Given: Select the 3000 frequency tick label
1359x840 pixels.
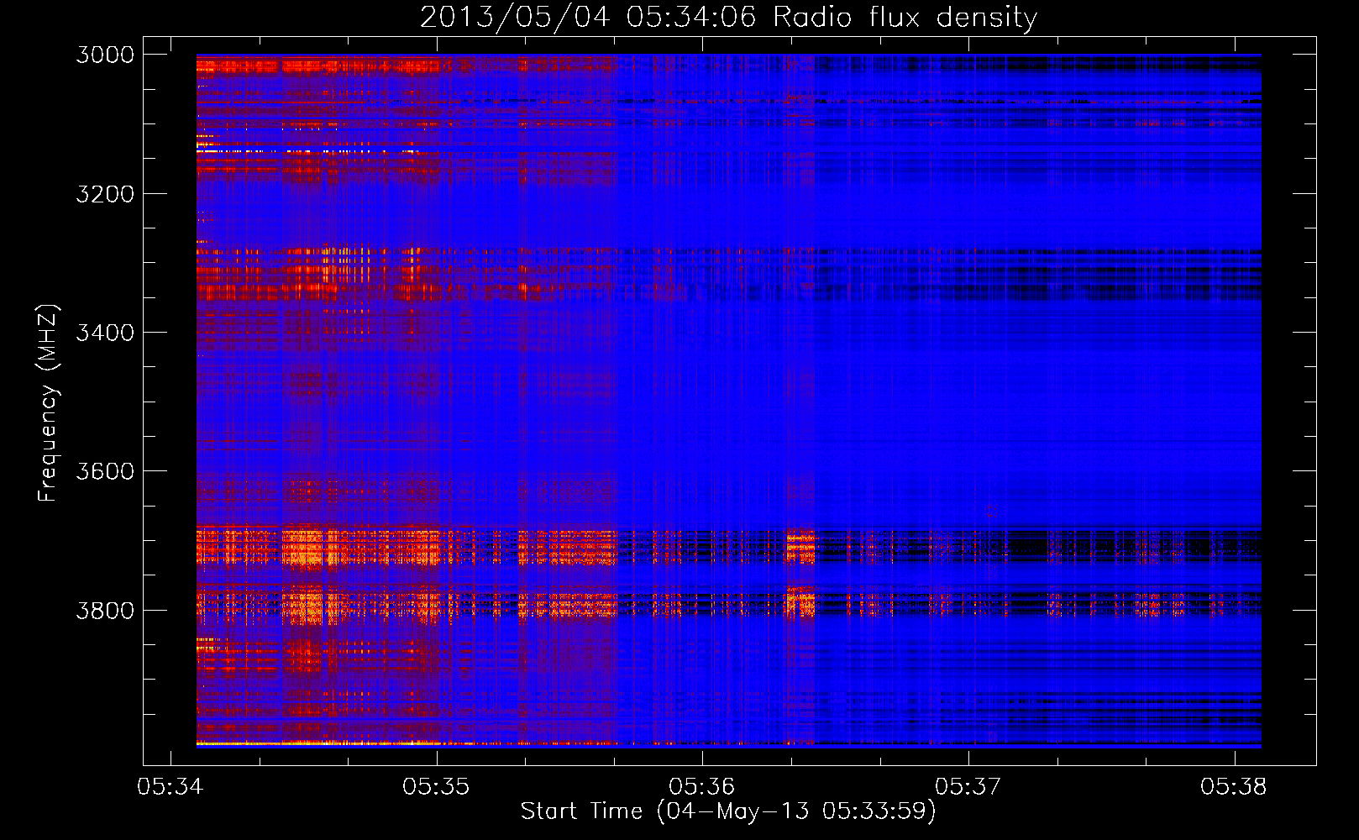Looking at the screenshot, I should tap(105, 55).
